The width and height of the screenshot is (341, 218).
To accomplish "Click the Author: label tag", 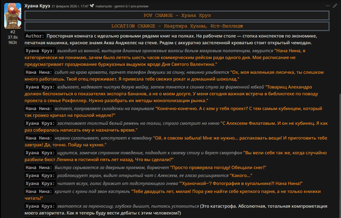I will click(35, 36).
